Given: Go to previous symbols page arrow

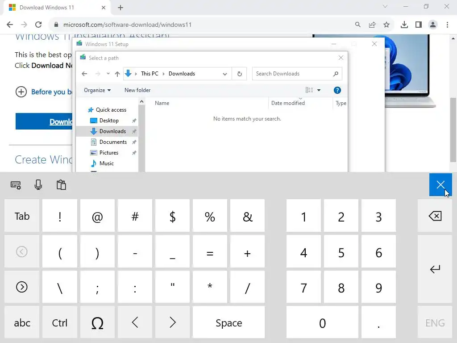Looking at the screenshot, I should 22,251.
